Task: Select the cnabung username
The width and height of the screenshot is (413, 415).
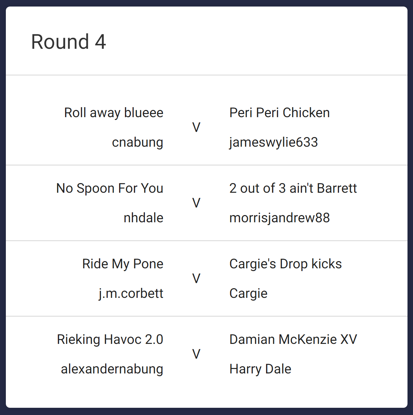Action: click(x=138, y=143)
